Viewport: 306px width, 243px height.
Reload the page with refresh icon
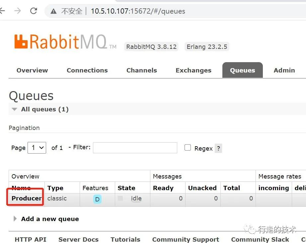(34, 11)
